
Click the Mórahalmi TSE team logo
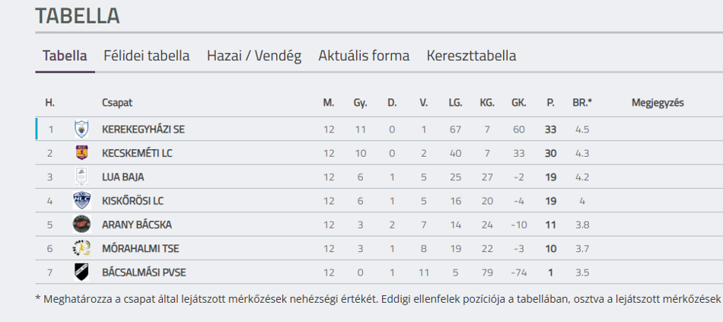(x=81, y=249)
